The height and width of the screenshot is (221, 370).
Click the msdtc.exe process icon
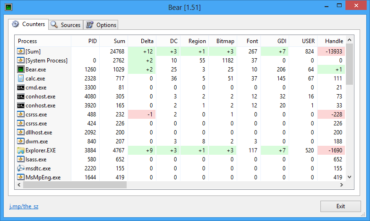tap(20, 168)
